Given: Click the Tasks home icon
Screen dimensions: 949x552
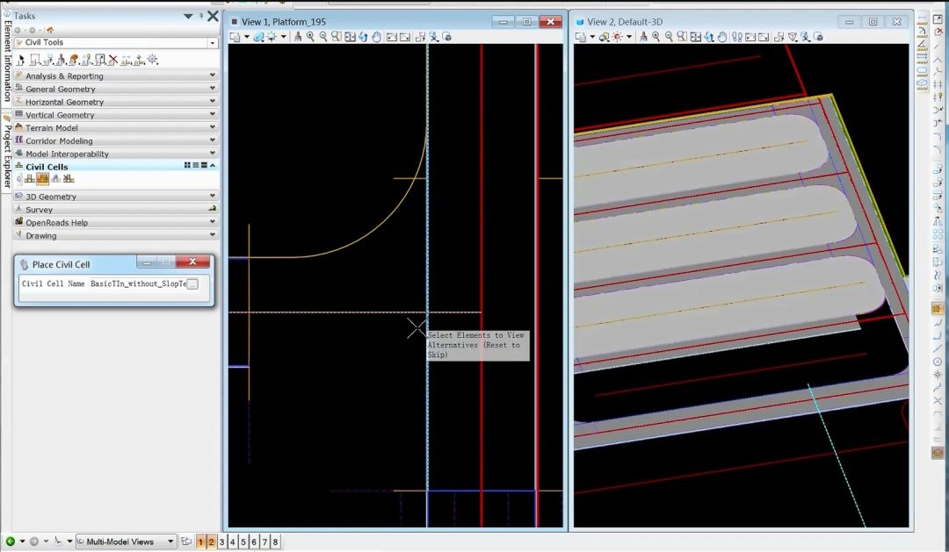Looking at the screenshot, I should [50, 30].
